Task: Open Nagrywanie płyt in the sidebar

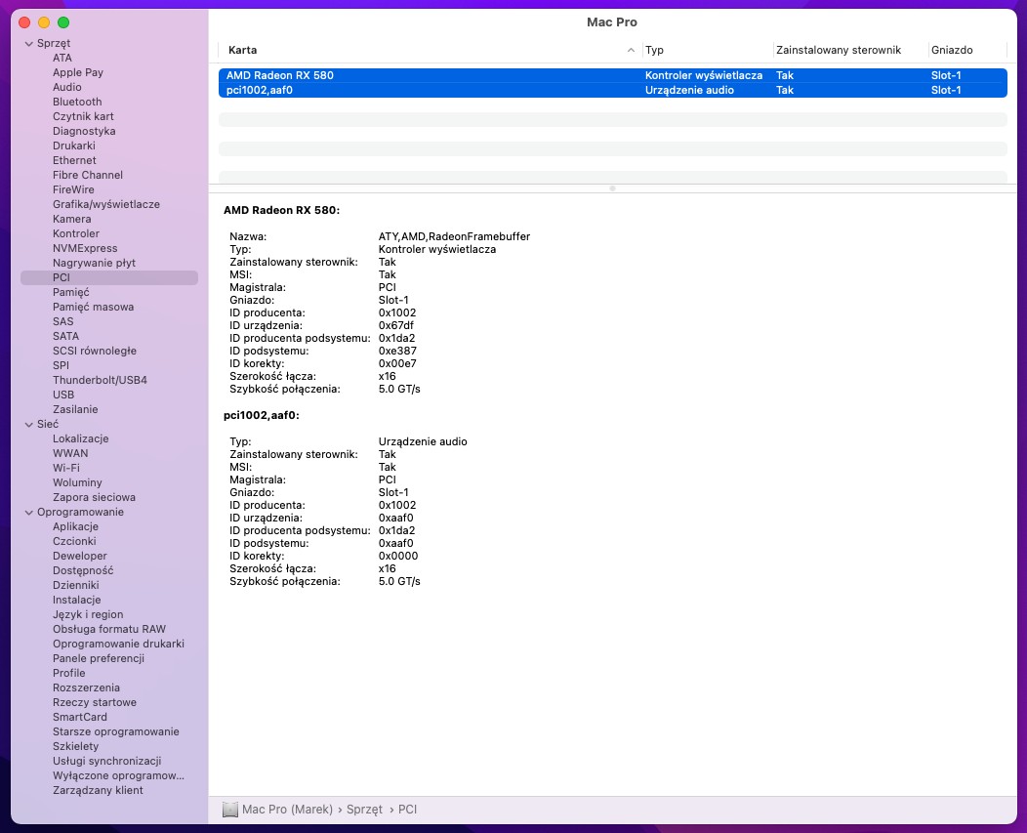Action: point(95,263)
